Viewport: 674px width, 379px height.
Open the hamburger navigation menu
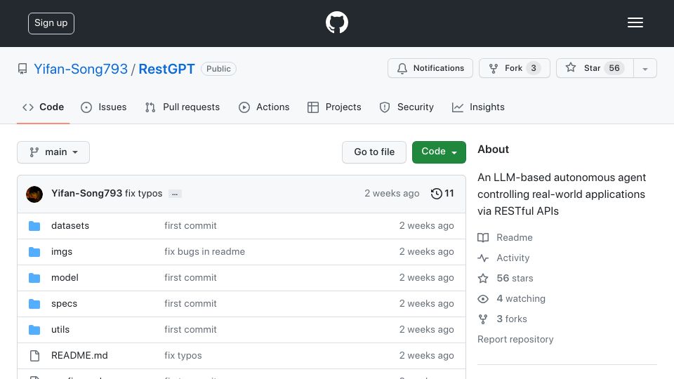click(635, 22)
